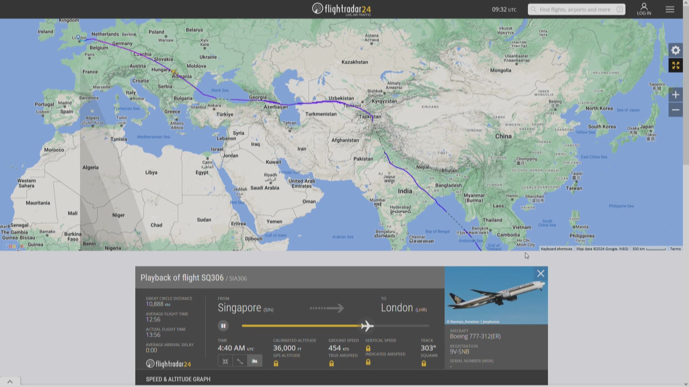Open the Singapore Airlines aircraft photo
The width and height of the screenshot is (689, 387).
point(496,295)
